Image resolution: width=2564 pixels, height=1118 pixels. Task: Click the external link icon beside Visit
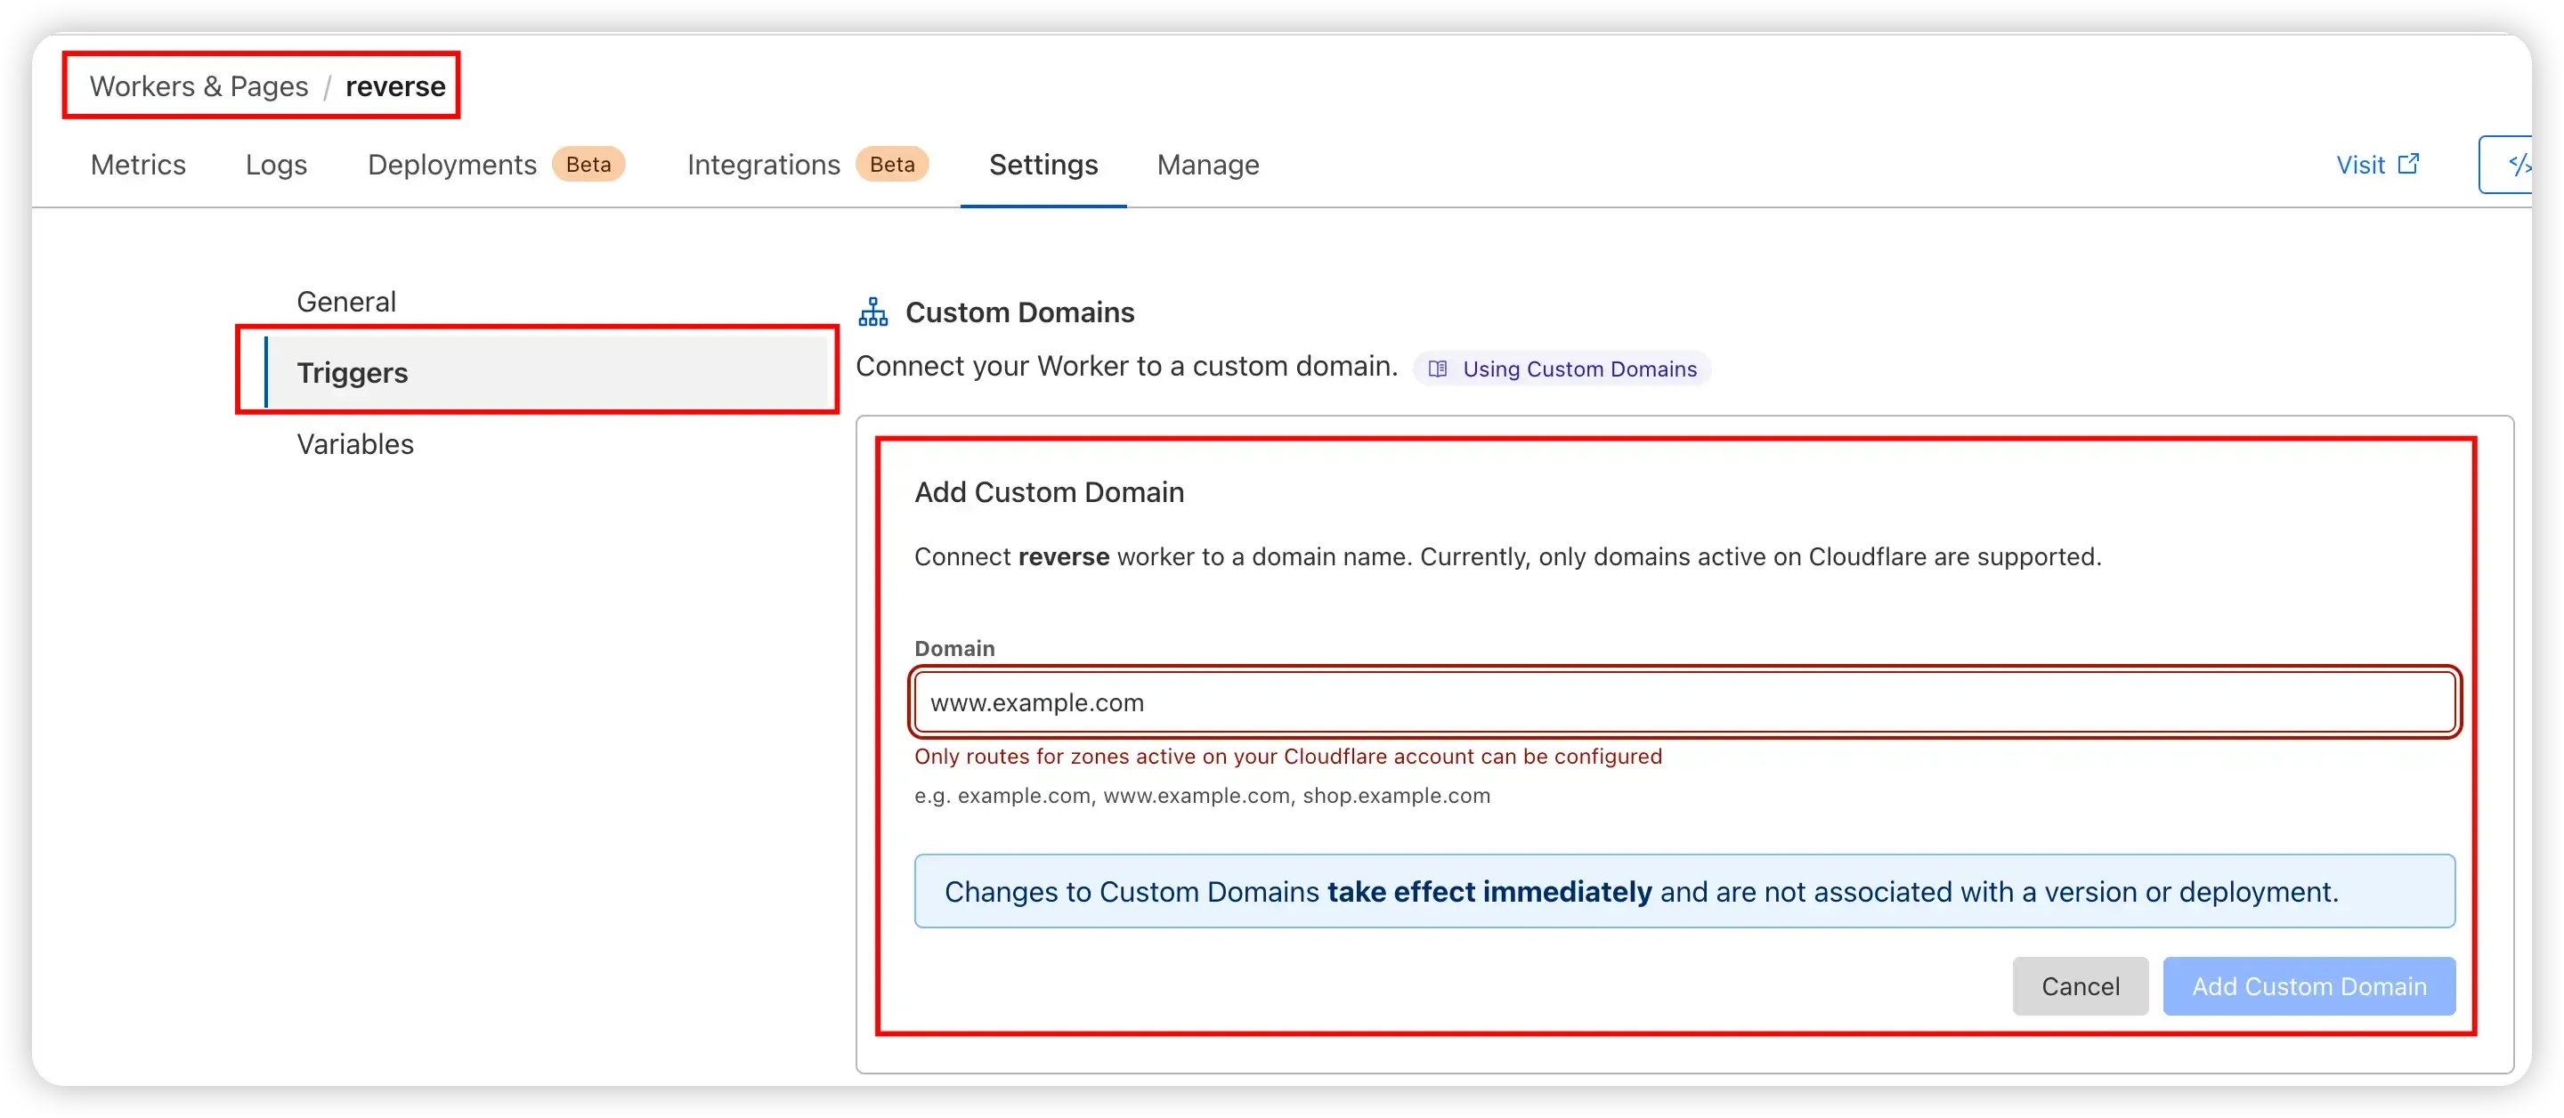pos(2409,165)
